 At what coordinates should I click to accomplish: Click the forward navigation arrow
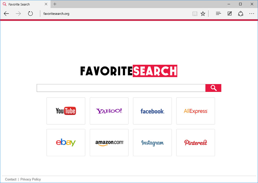point(18,13)
